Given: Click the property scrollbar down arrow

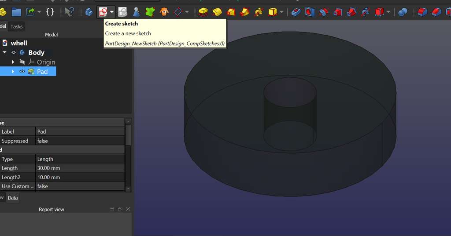Looking at the screenshot, I should coord(128,189).
